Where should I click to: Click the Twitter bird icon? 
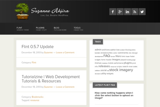pos(142,12)
